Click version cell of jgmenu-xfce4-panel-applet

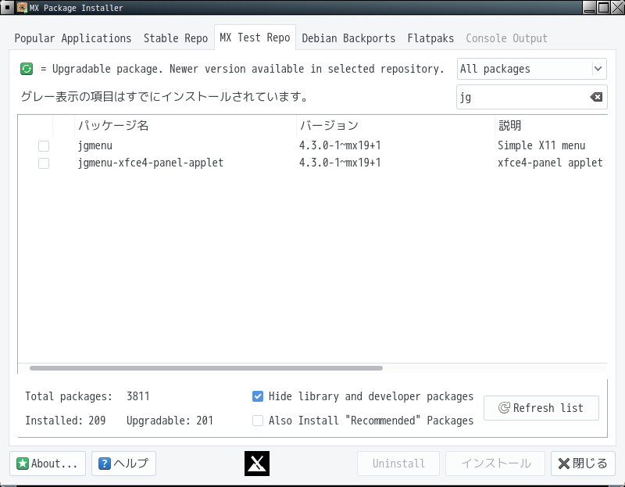[340, 163]
